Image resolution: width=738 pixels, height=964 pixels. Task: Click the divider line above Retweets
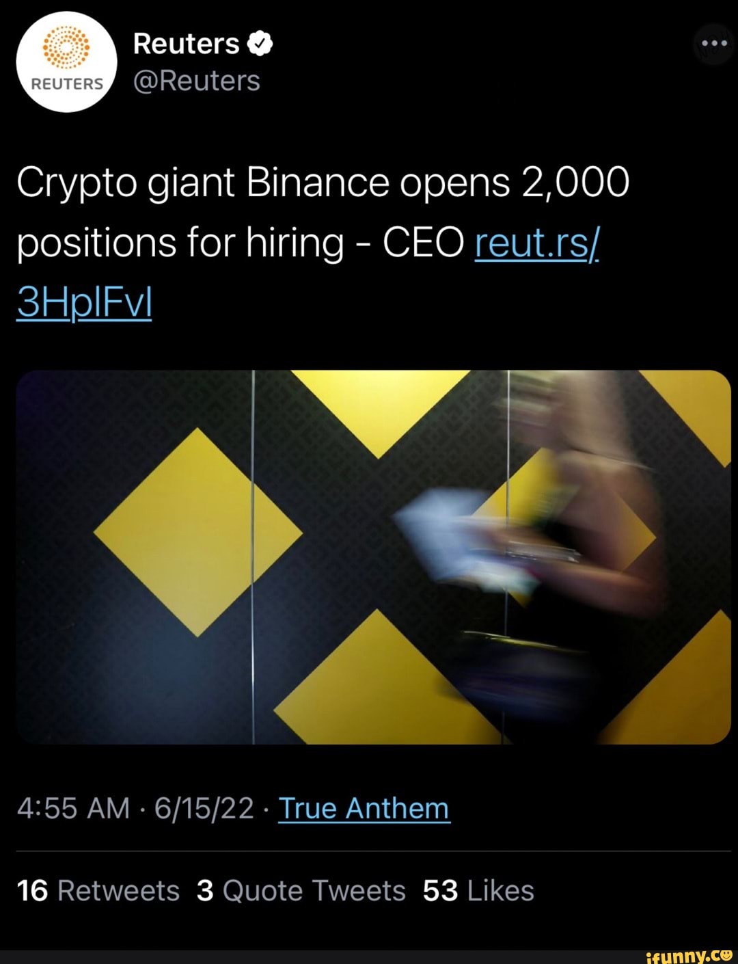pos(369,848)
